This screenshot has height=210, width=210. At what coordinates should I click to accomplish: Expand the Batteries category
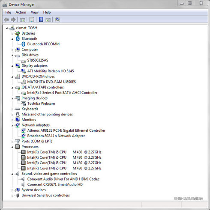pyautogui.click(x=12, y=33)
